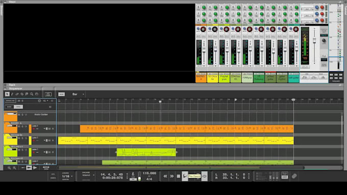Image resolution: width=347 pixels, height=195 pixels.
Task: Toggle the Loop button in transport
Action: (205, 176)
